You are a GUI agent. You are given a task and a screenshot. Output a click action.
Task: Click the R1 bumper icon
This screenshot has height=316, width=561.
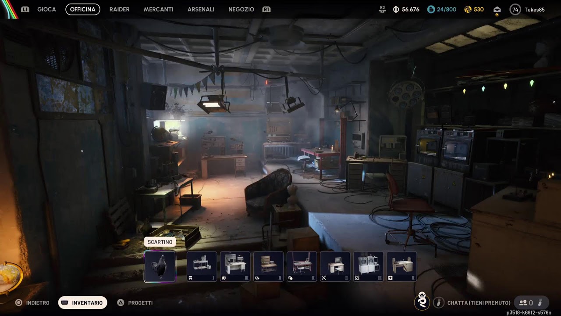266,9
